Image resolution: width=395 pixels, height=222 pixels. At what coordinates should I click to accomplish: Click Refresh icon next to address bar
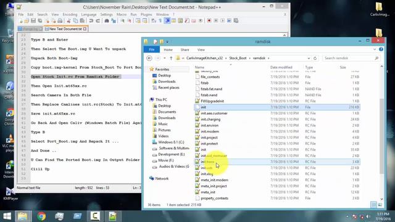(315, 58)
